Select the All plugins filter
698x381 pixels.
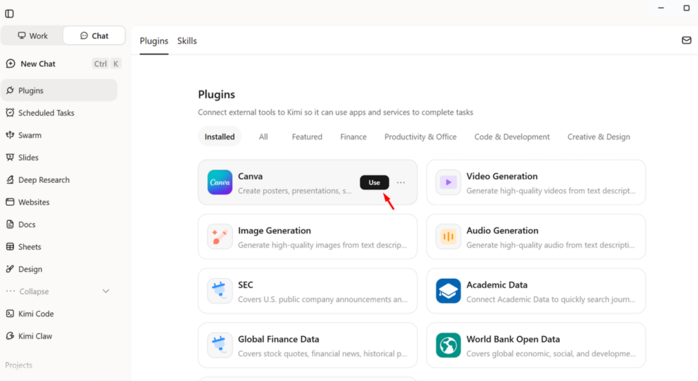click(x=264, y=137)
